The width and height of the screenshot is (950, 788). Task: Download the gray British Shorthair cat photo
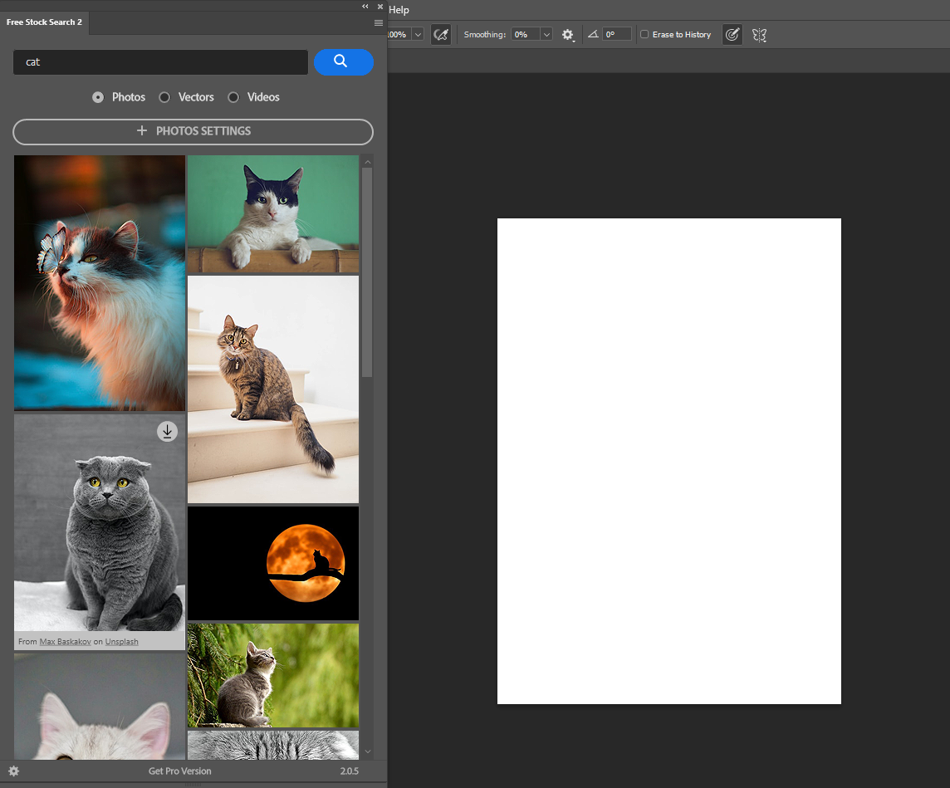coord(167,431)
